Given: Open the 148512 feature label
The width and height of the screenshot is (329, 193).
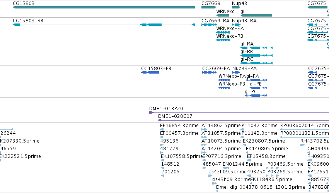Looking at the screenshot, I should 170,164.
